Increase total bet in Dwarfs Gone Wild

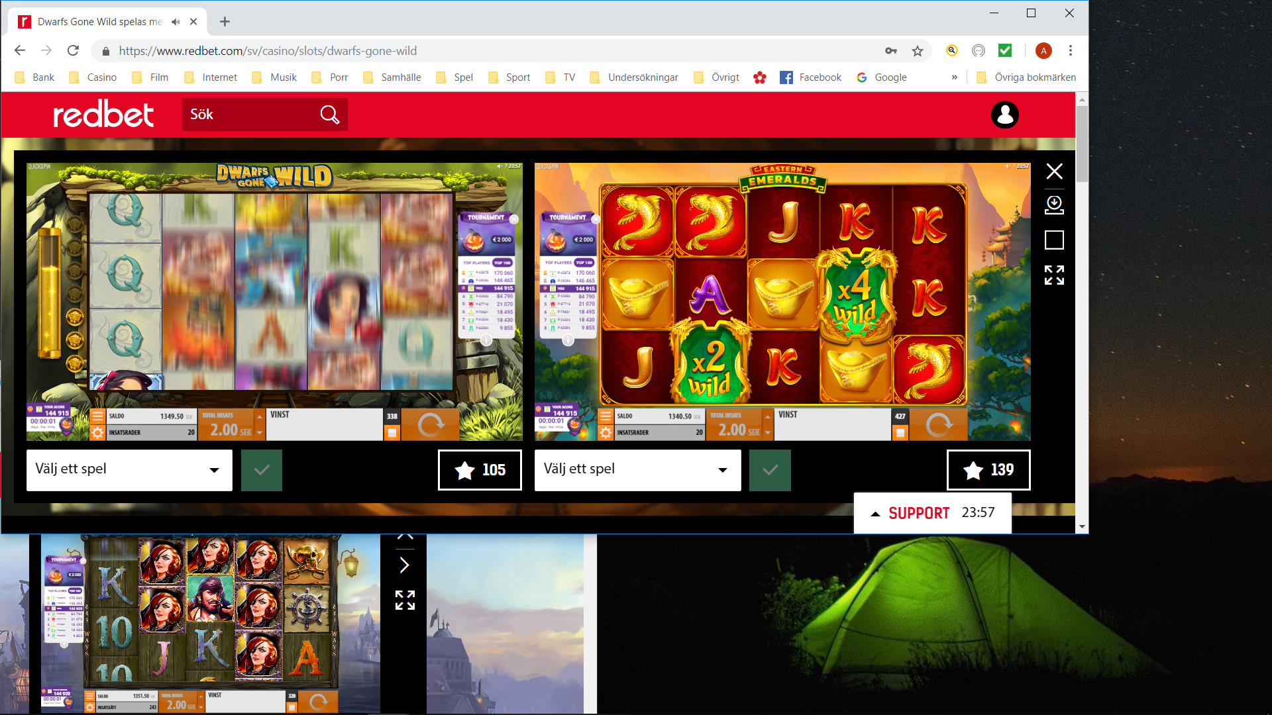pyautogui.click(x=259, y=416)
